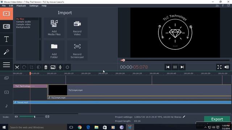Image resolution: width=232 pixels, height=130 pixels.
Task: Click the title track header icon
Action: coord(7,78)
